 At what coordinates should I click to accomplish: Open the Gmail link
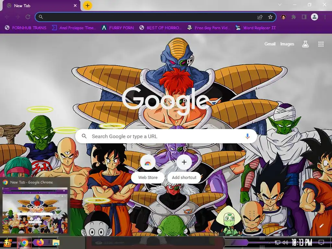270,44
